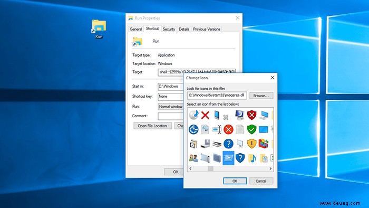Viewport: 369px width, 208px height.
Task: Select the red circle X error icon
Action: pos(228,129)
